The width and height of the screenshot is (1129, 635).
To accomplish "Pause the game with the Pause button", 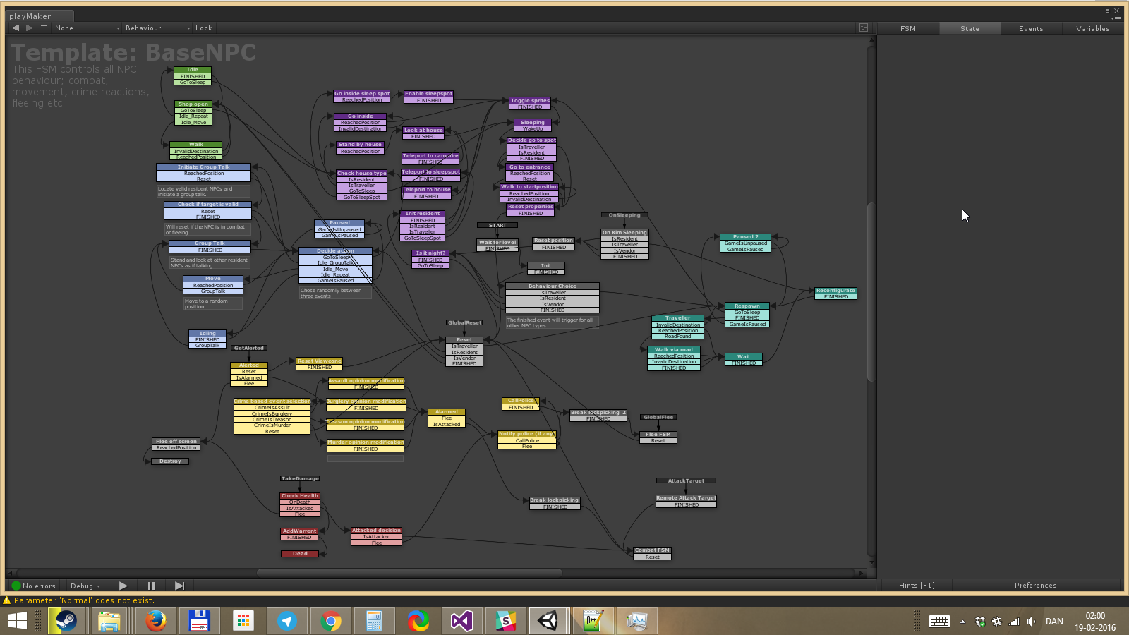I will (x=151, y=586).
